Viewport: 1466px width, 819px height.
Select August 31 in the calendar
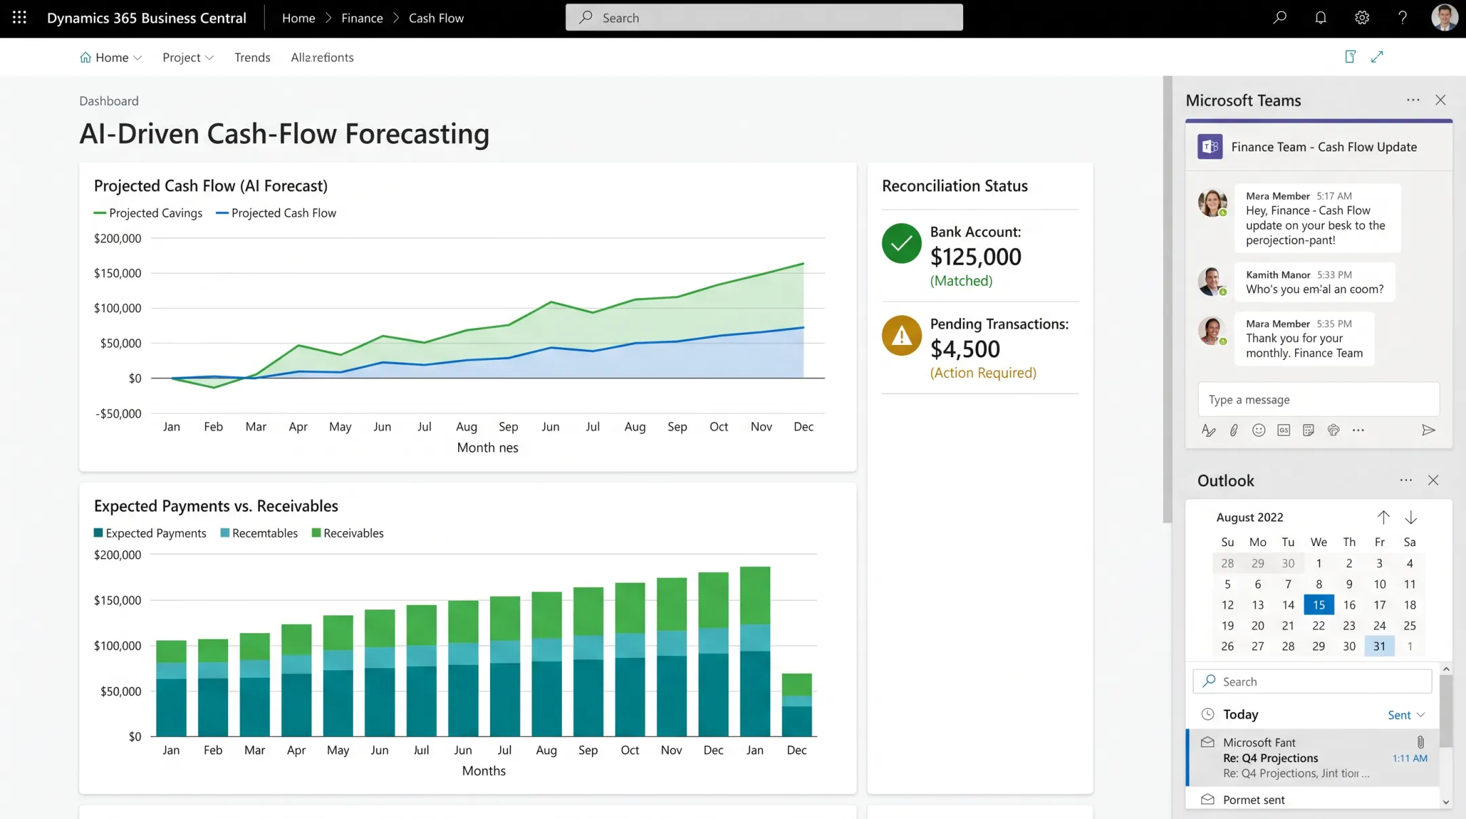click(x=1379, y=646)
